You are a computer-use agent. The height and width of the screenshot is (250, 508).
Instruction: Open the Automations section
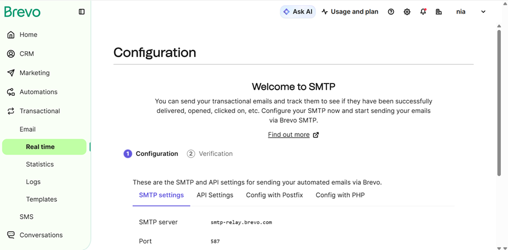(39, 92)
